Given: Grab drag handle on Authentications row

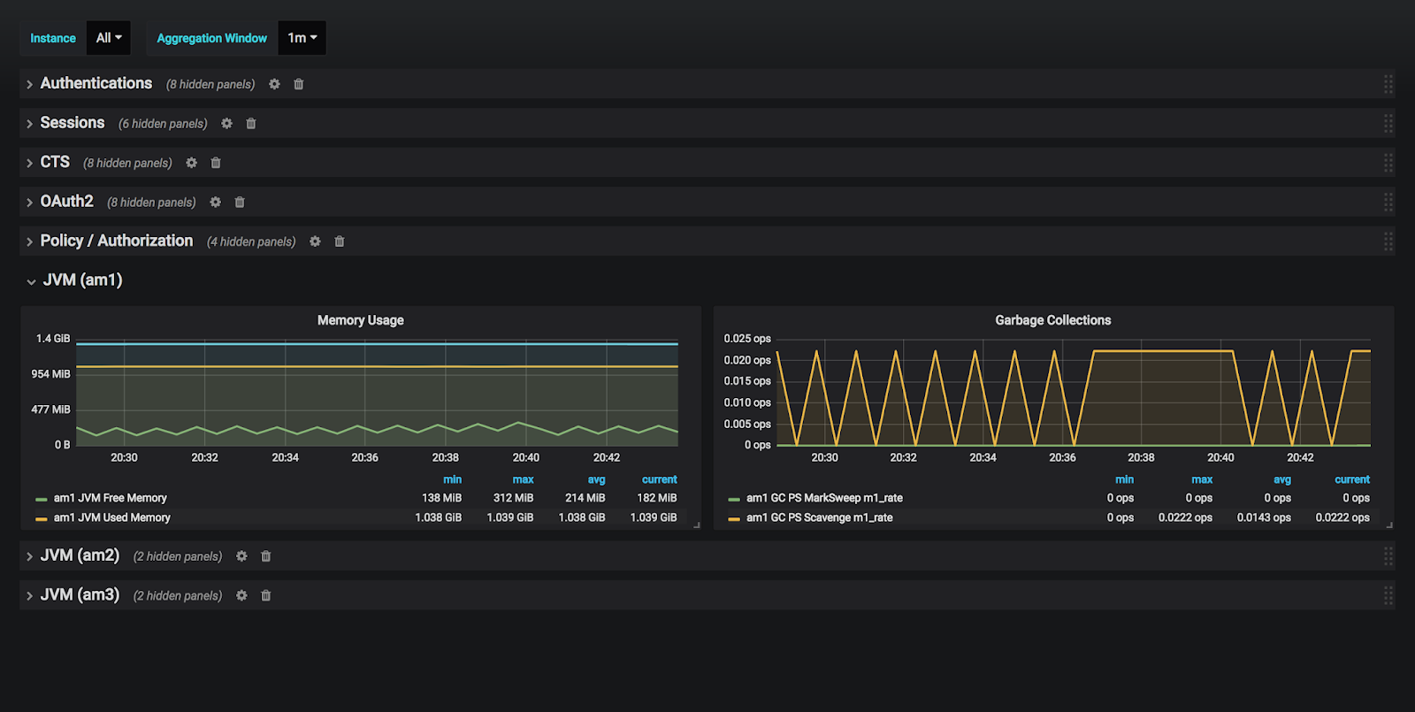Looking at the screenshot, I should (1388, 84).
